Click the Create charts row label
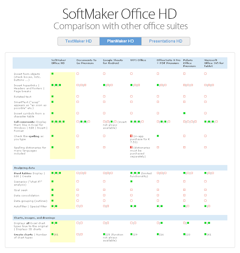 [x=30, y=236]
